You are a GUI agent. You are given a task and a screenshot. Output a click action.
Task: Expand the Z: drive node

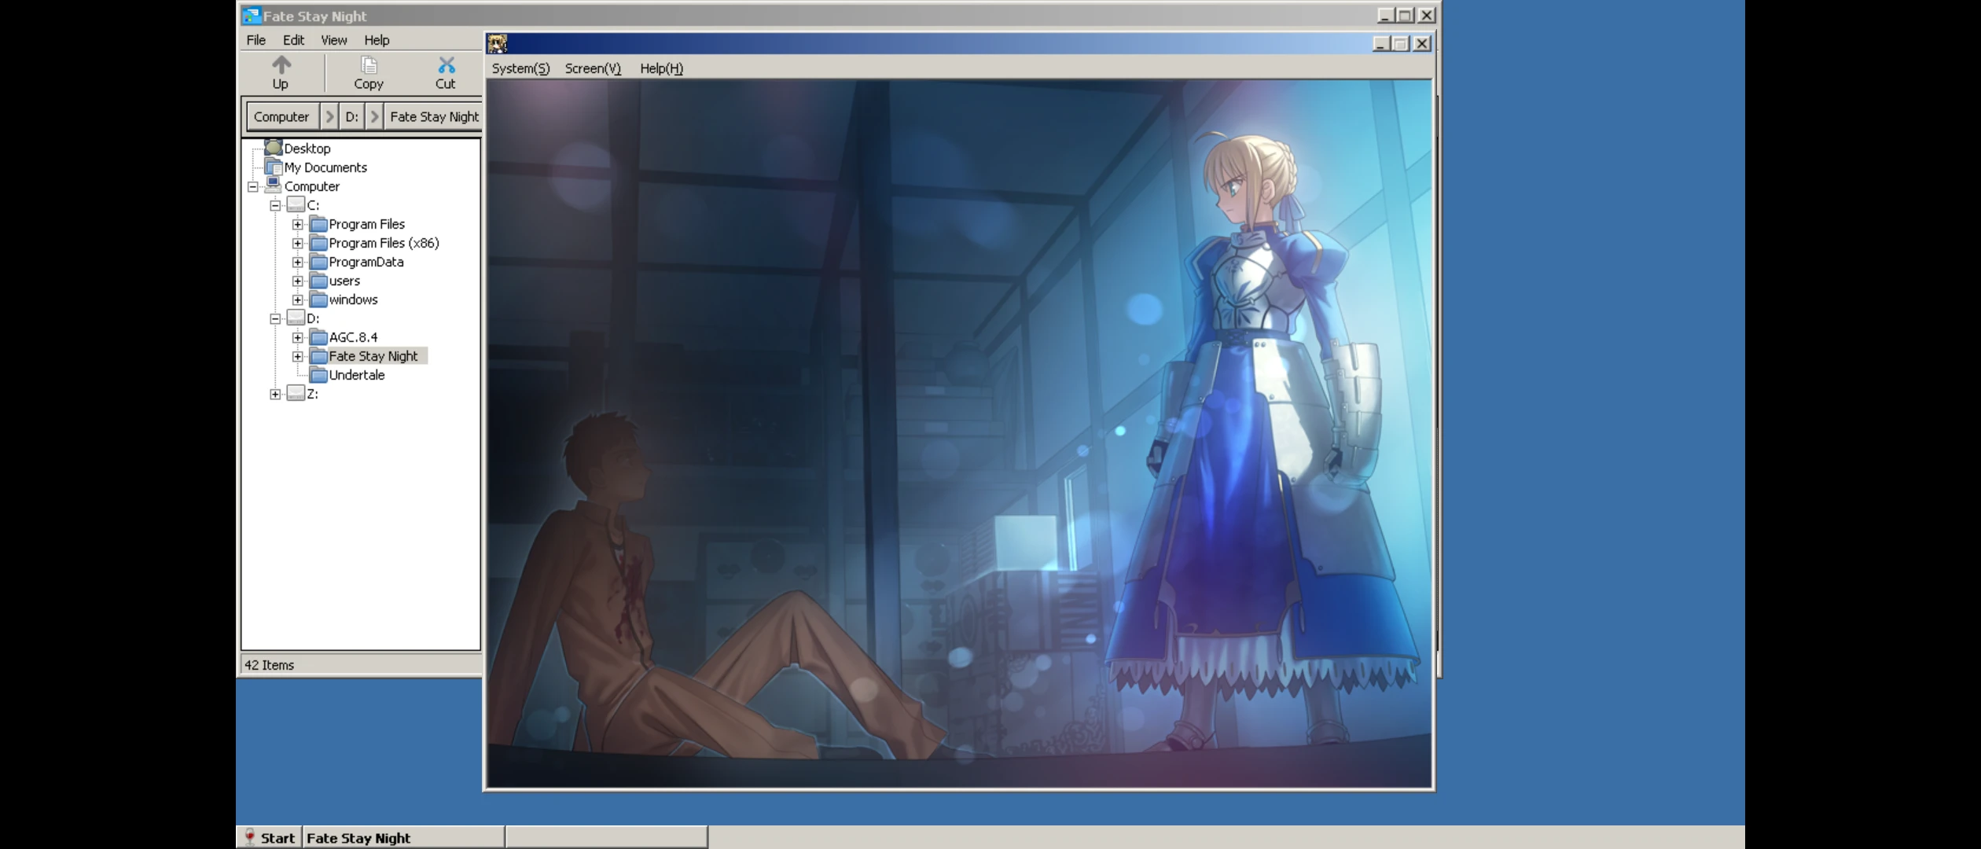[275, 394]
